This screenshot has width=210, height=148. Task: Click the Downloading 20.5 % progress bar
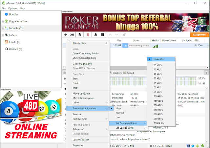(x=136, y=46)
